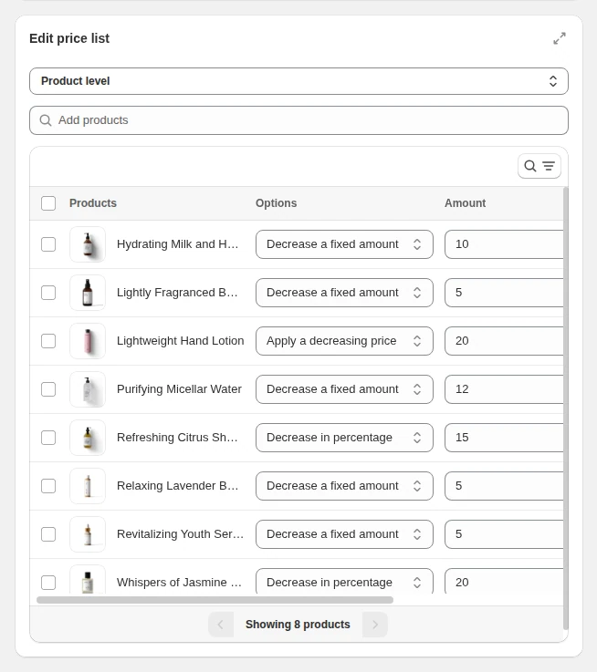
Task: Click the Relaxing Lavender product thumbnail
Action: 88,486
